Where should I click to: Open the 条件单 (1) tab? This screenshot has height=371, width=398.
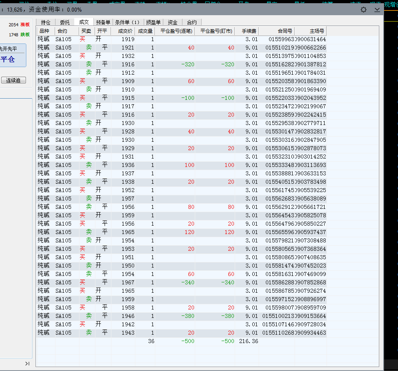click(x=128, y=22)
